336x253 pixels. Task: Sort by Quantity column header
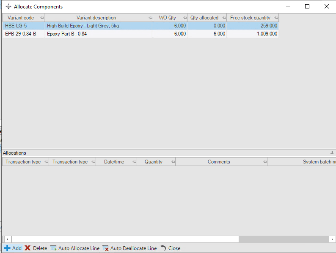[154, 162]
